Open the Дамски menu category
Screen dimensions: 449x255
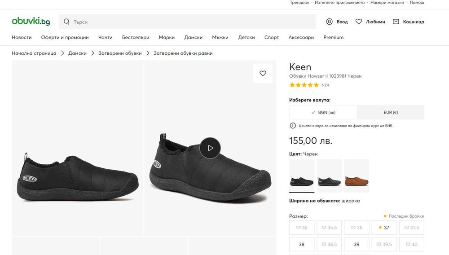pyautogui.click(x=193, y=37)
